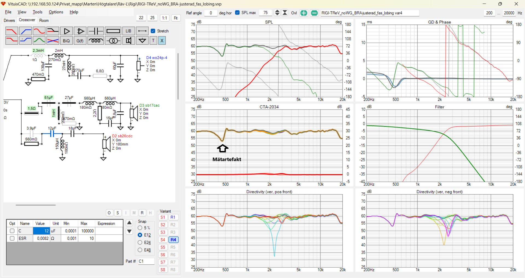This screenshot has height=278, width=525.
Task: Select the E24 snap option
Action: coord(140,242)
